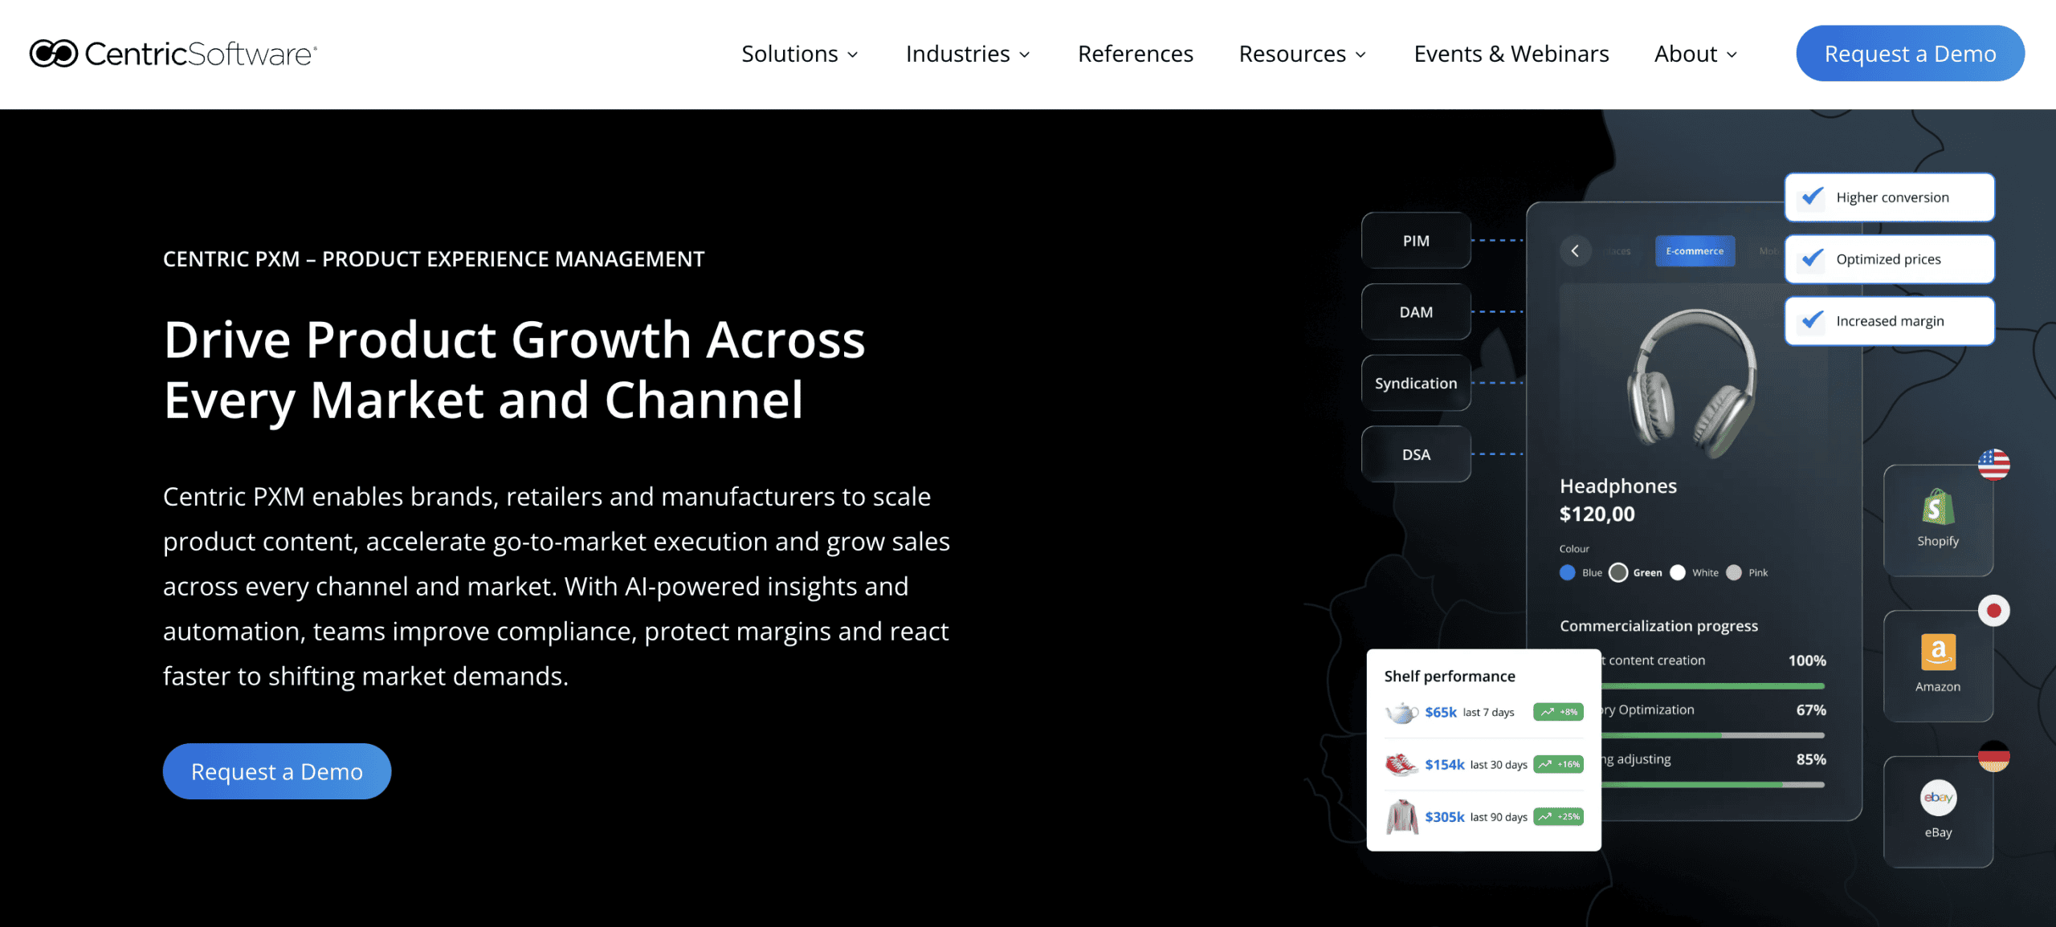
Task: Expand the Solutions dropdown chevron
Action: coord(853,55)
